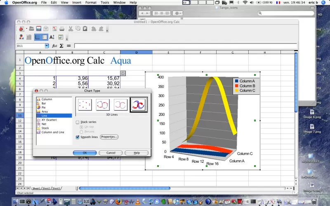Click the horizontal scrollbar thumb of the sheet
330x206 pixels.
coord(125,188)
